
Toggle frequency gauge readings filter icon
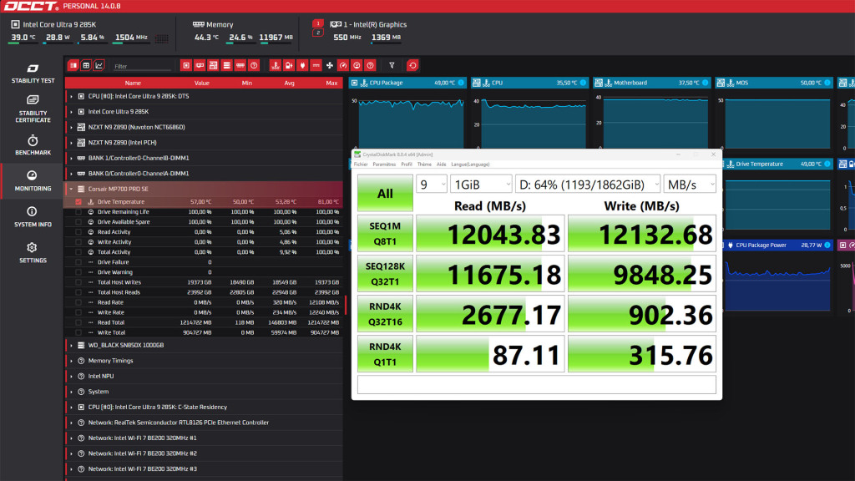(343, 65)
